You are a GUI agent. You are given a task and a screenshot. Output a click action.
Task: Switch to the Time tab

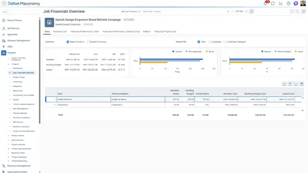pos(47,32)
